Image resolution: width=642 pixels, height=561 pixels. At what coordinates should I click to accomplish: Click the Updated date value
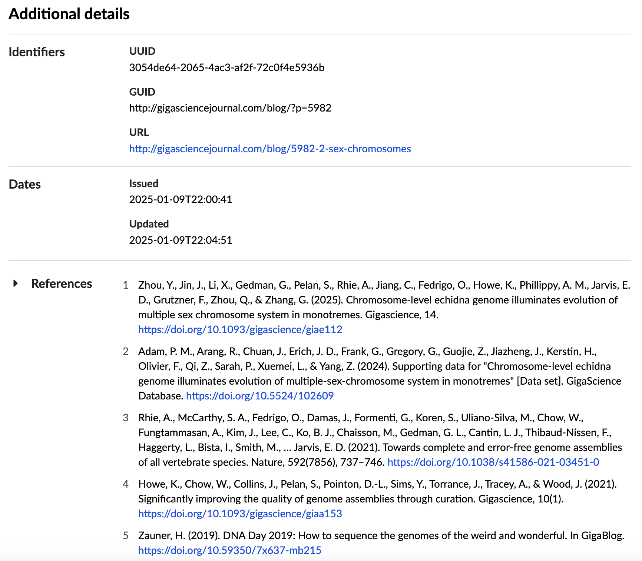coord(181,240)
